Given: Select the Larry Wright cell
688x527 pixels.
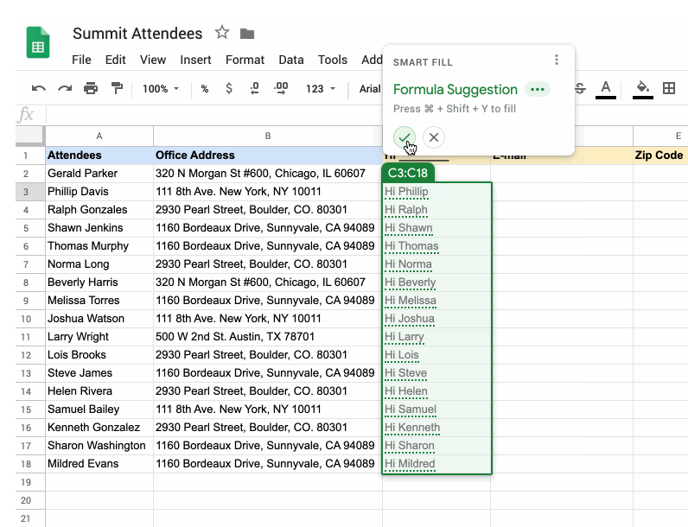Looking at the screenshot, I should [99, 337].
